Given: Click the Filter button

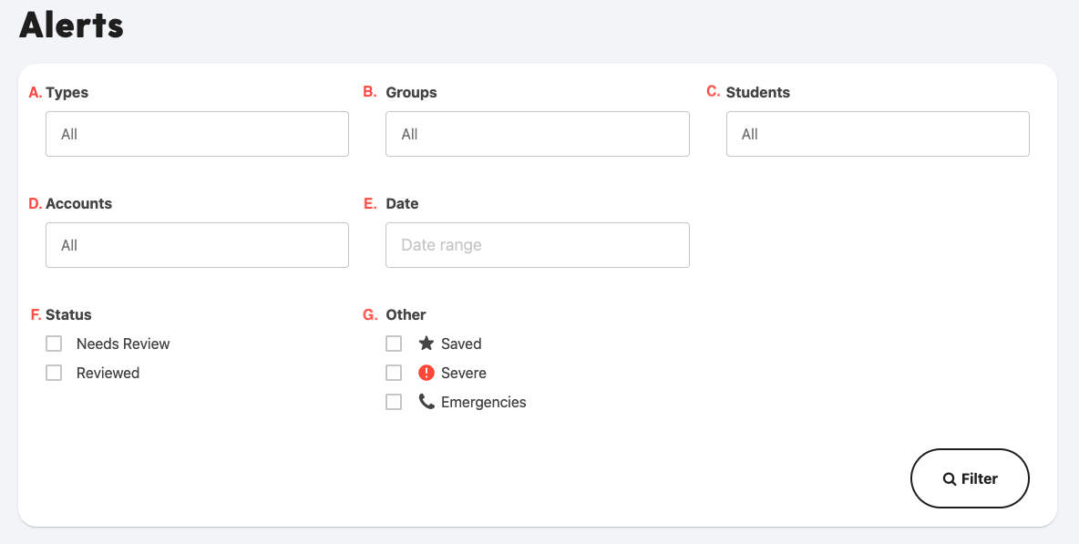Looking at the screenshot, I should pos(970,478).
